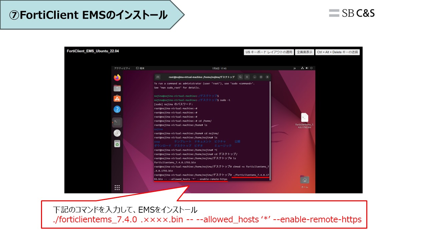Add new terminal tab button
The height and width of the screenshot is (240, 427).
click(x=158, y=77)
